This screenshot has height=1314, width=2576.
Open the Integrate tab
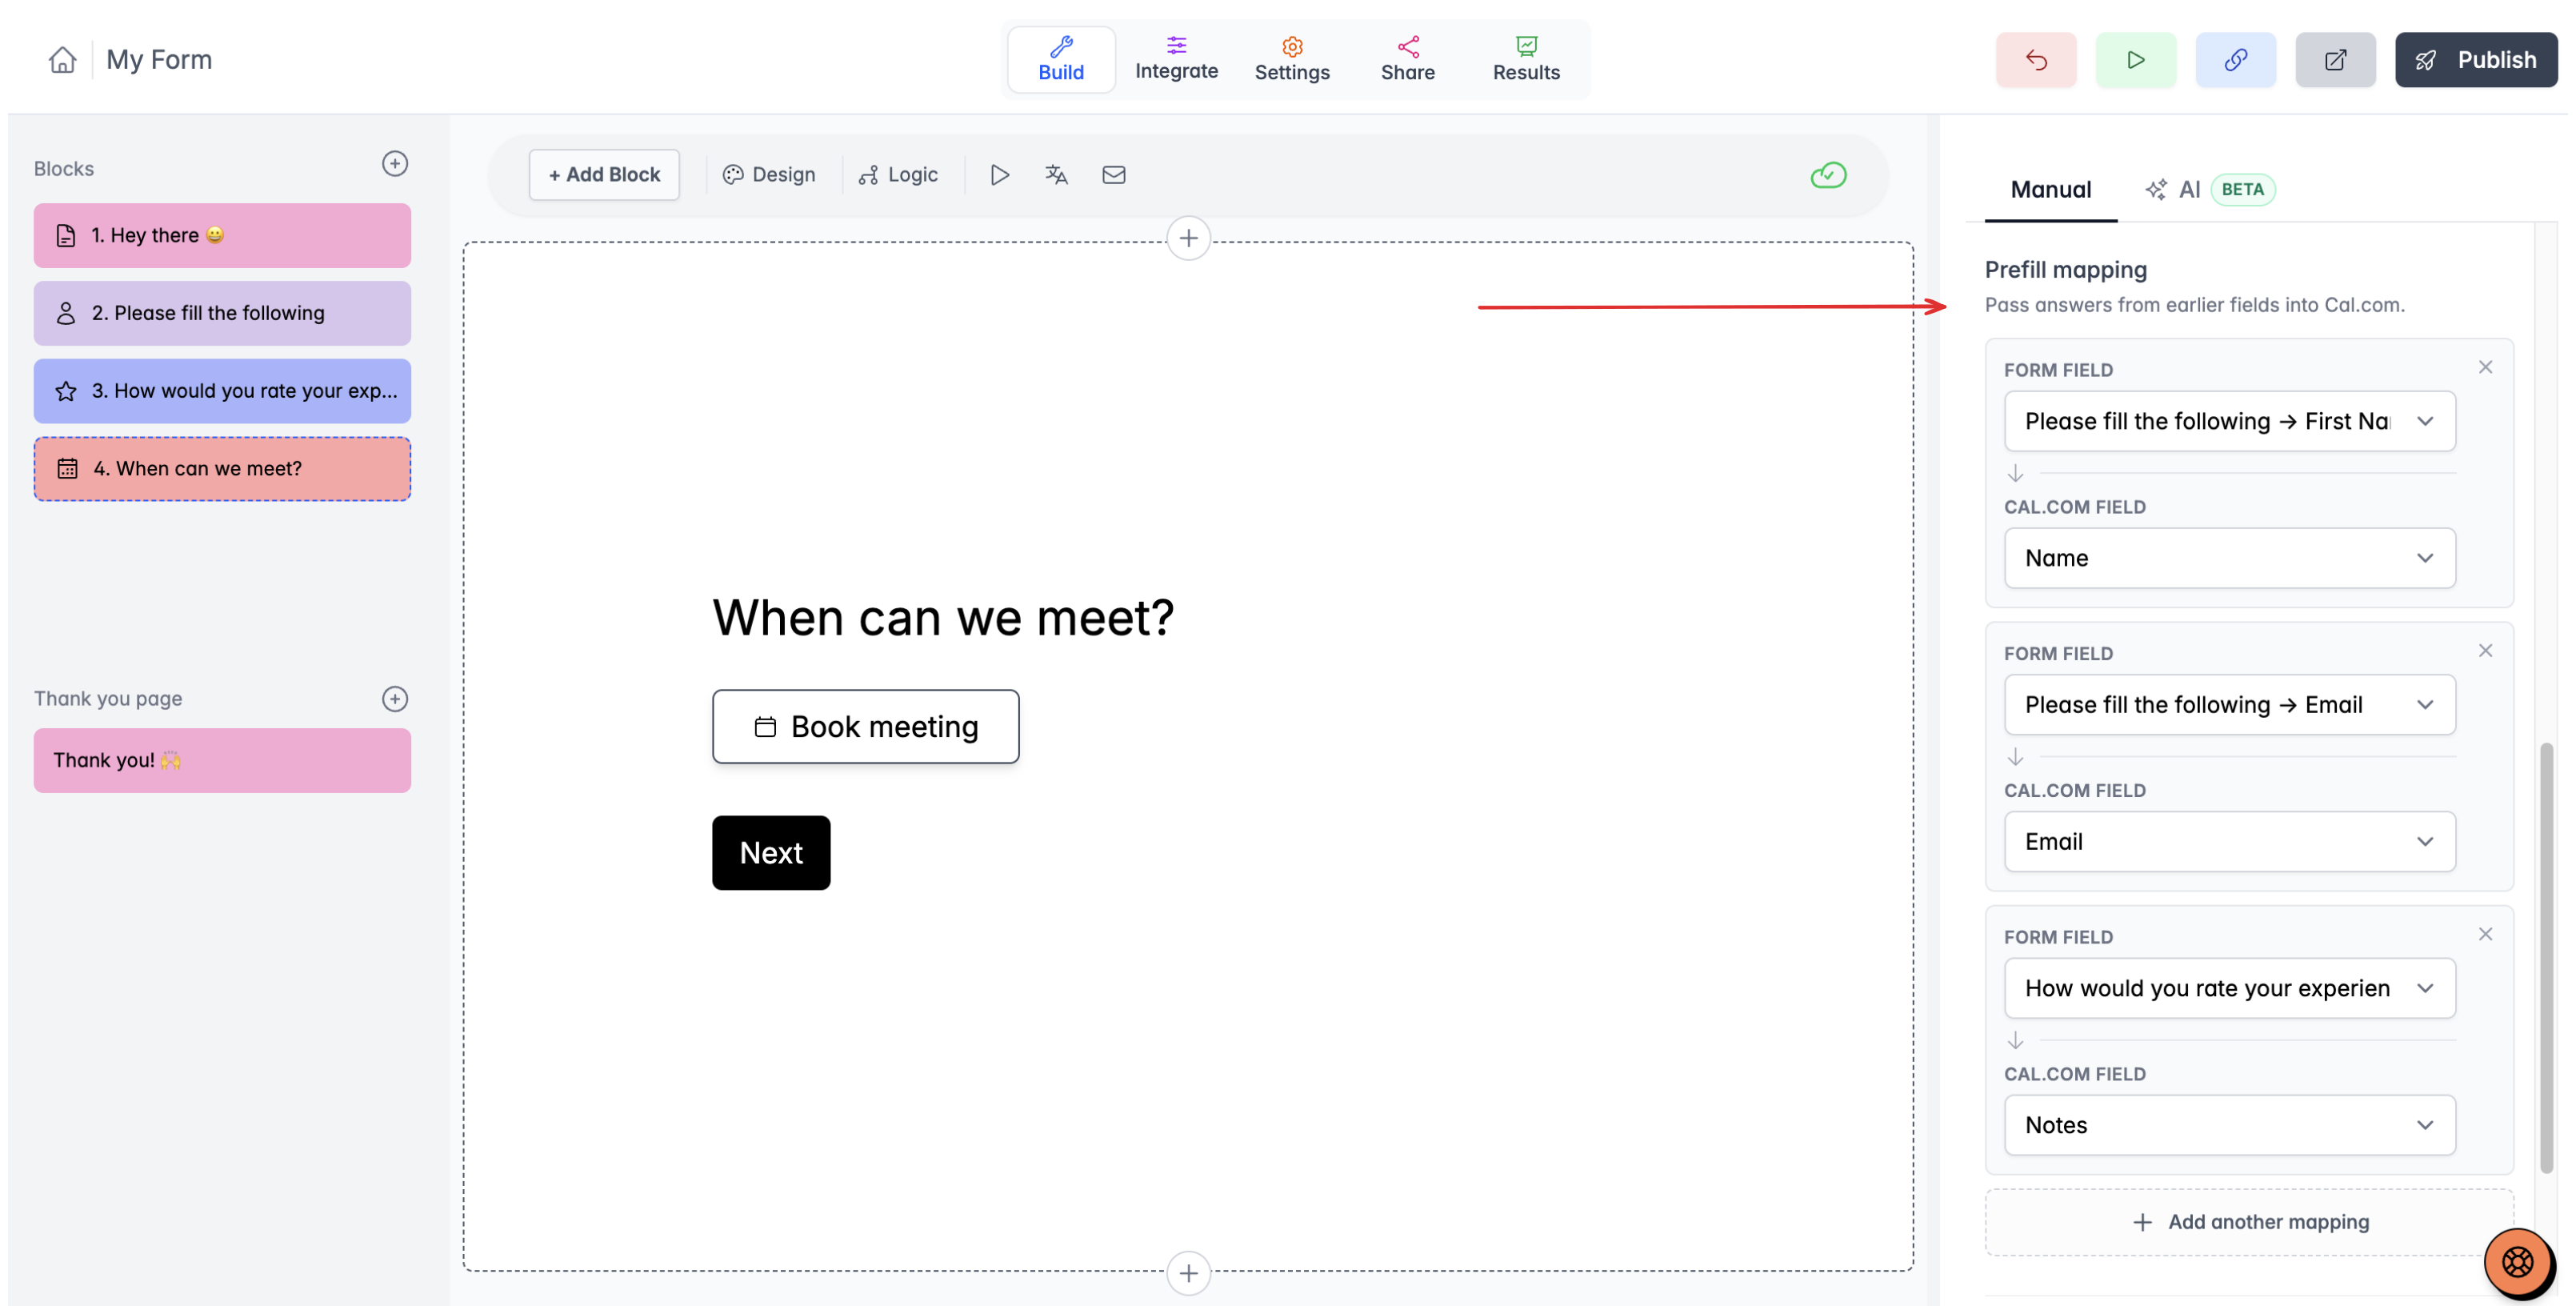pyautogui.click(x=1176, y=60)
